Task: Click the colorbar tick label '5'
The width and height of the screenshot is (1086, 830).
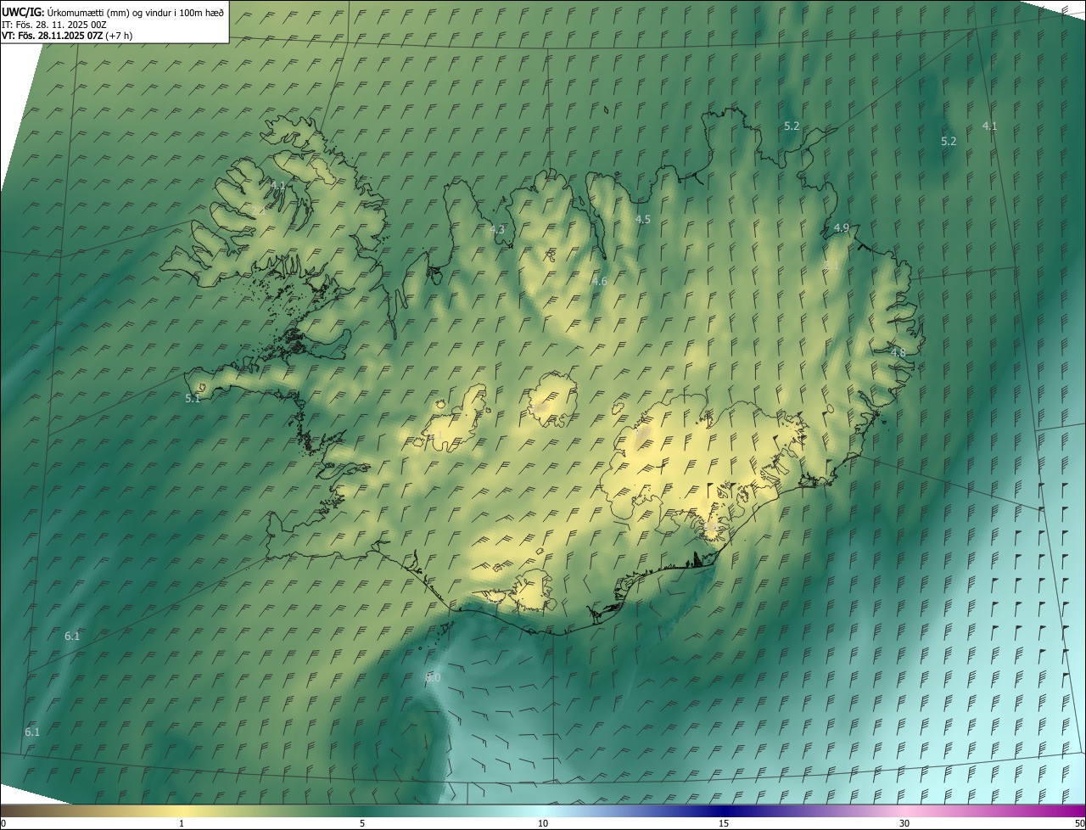Action: coord(362,824)
